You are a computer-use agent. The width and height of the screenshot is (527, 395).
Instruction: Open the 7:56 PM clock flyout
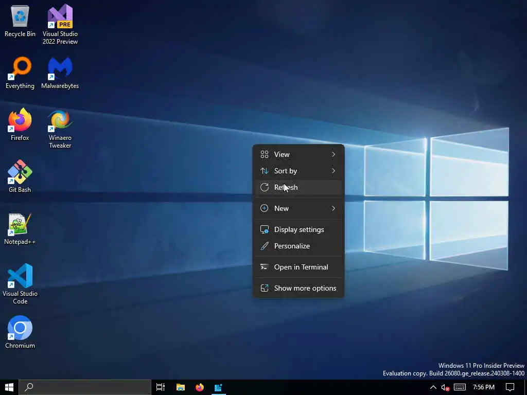pos(484,387)
